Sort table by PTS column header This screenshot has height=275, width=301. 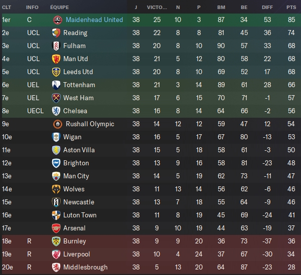(291, 8)
